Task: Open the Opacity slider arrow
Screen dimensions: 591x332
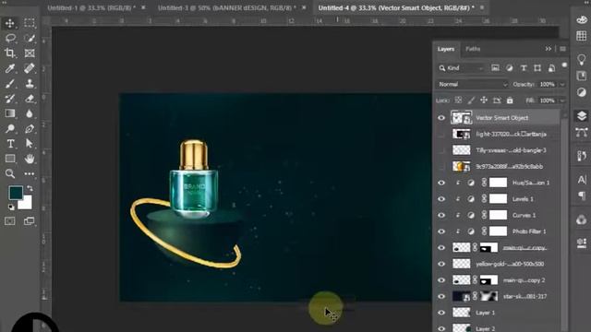Action: (x=562, y=84)
